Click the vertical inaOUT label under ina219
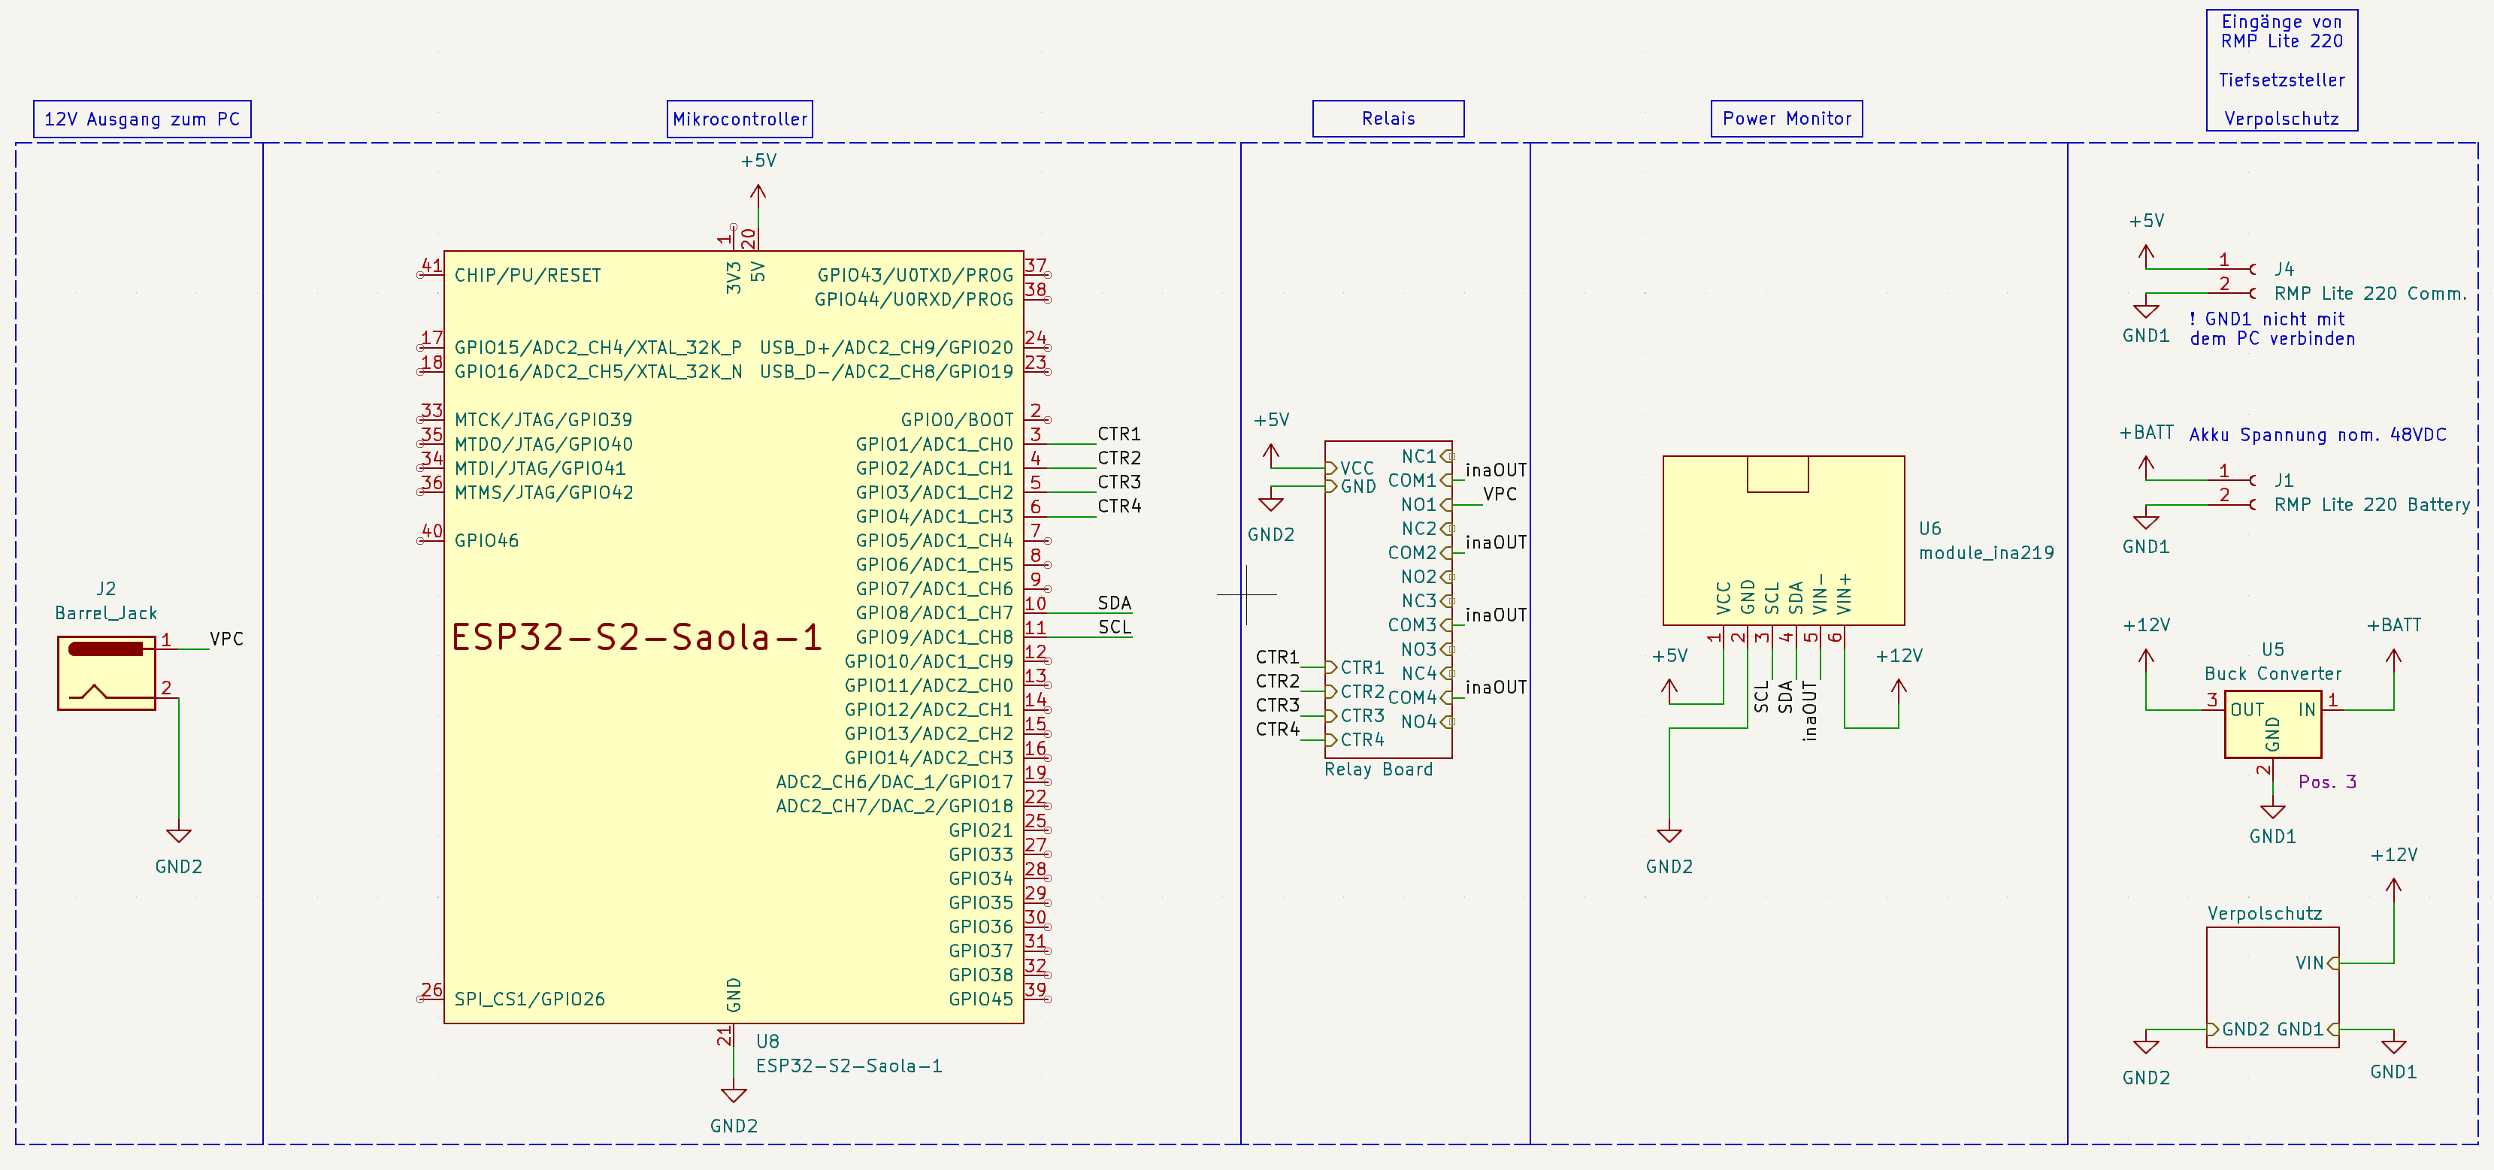Image resolution: width=2494 pixels, height=1170 pixels. 1809,712
